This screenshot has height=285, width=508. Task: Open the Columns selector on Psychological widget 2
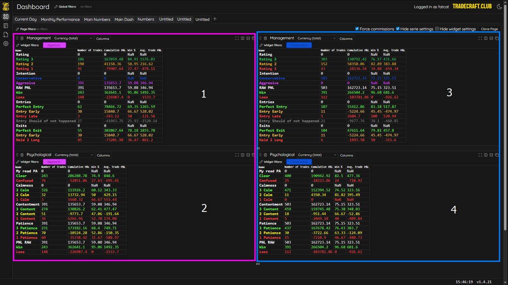pos(103,155)
